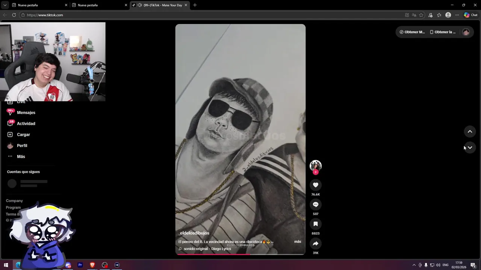The width and height of the screenshot is (481, 270).
Task: Toggle microphone icon in system tray
Action: click(x=426, y=265)
